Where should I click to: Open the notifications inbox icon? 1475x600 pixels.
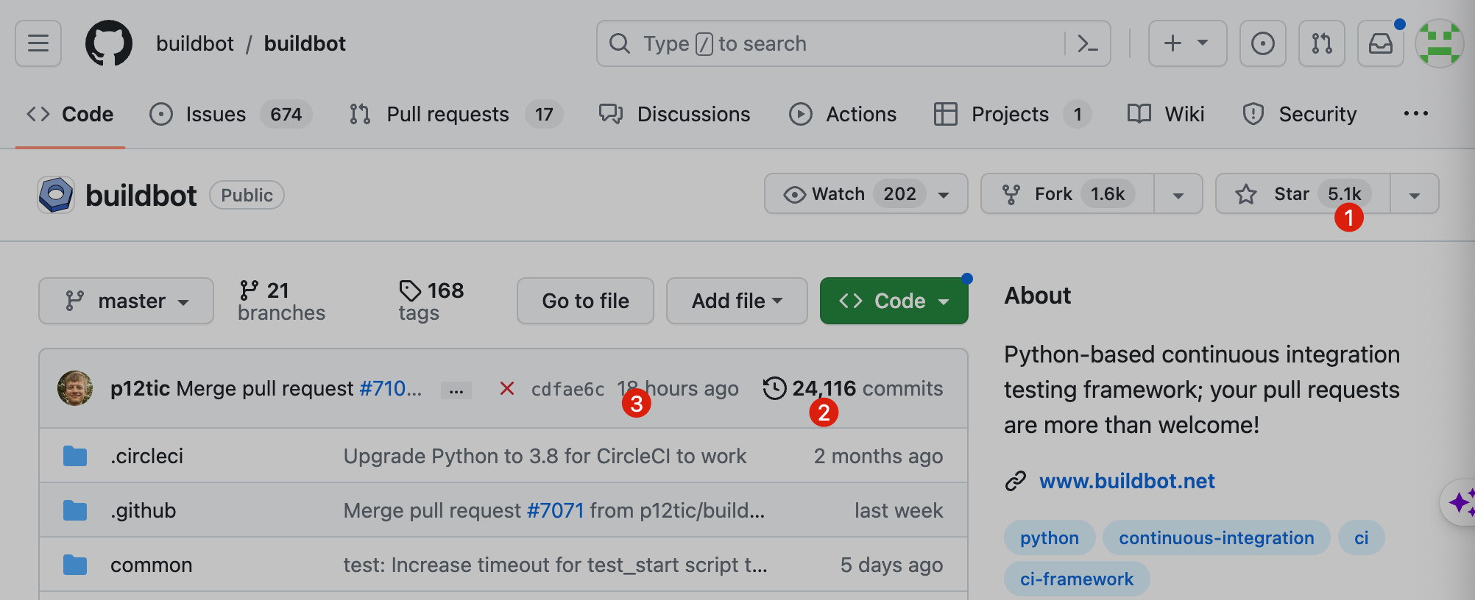tap(1380, 44)
